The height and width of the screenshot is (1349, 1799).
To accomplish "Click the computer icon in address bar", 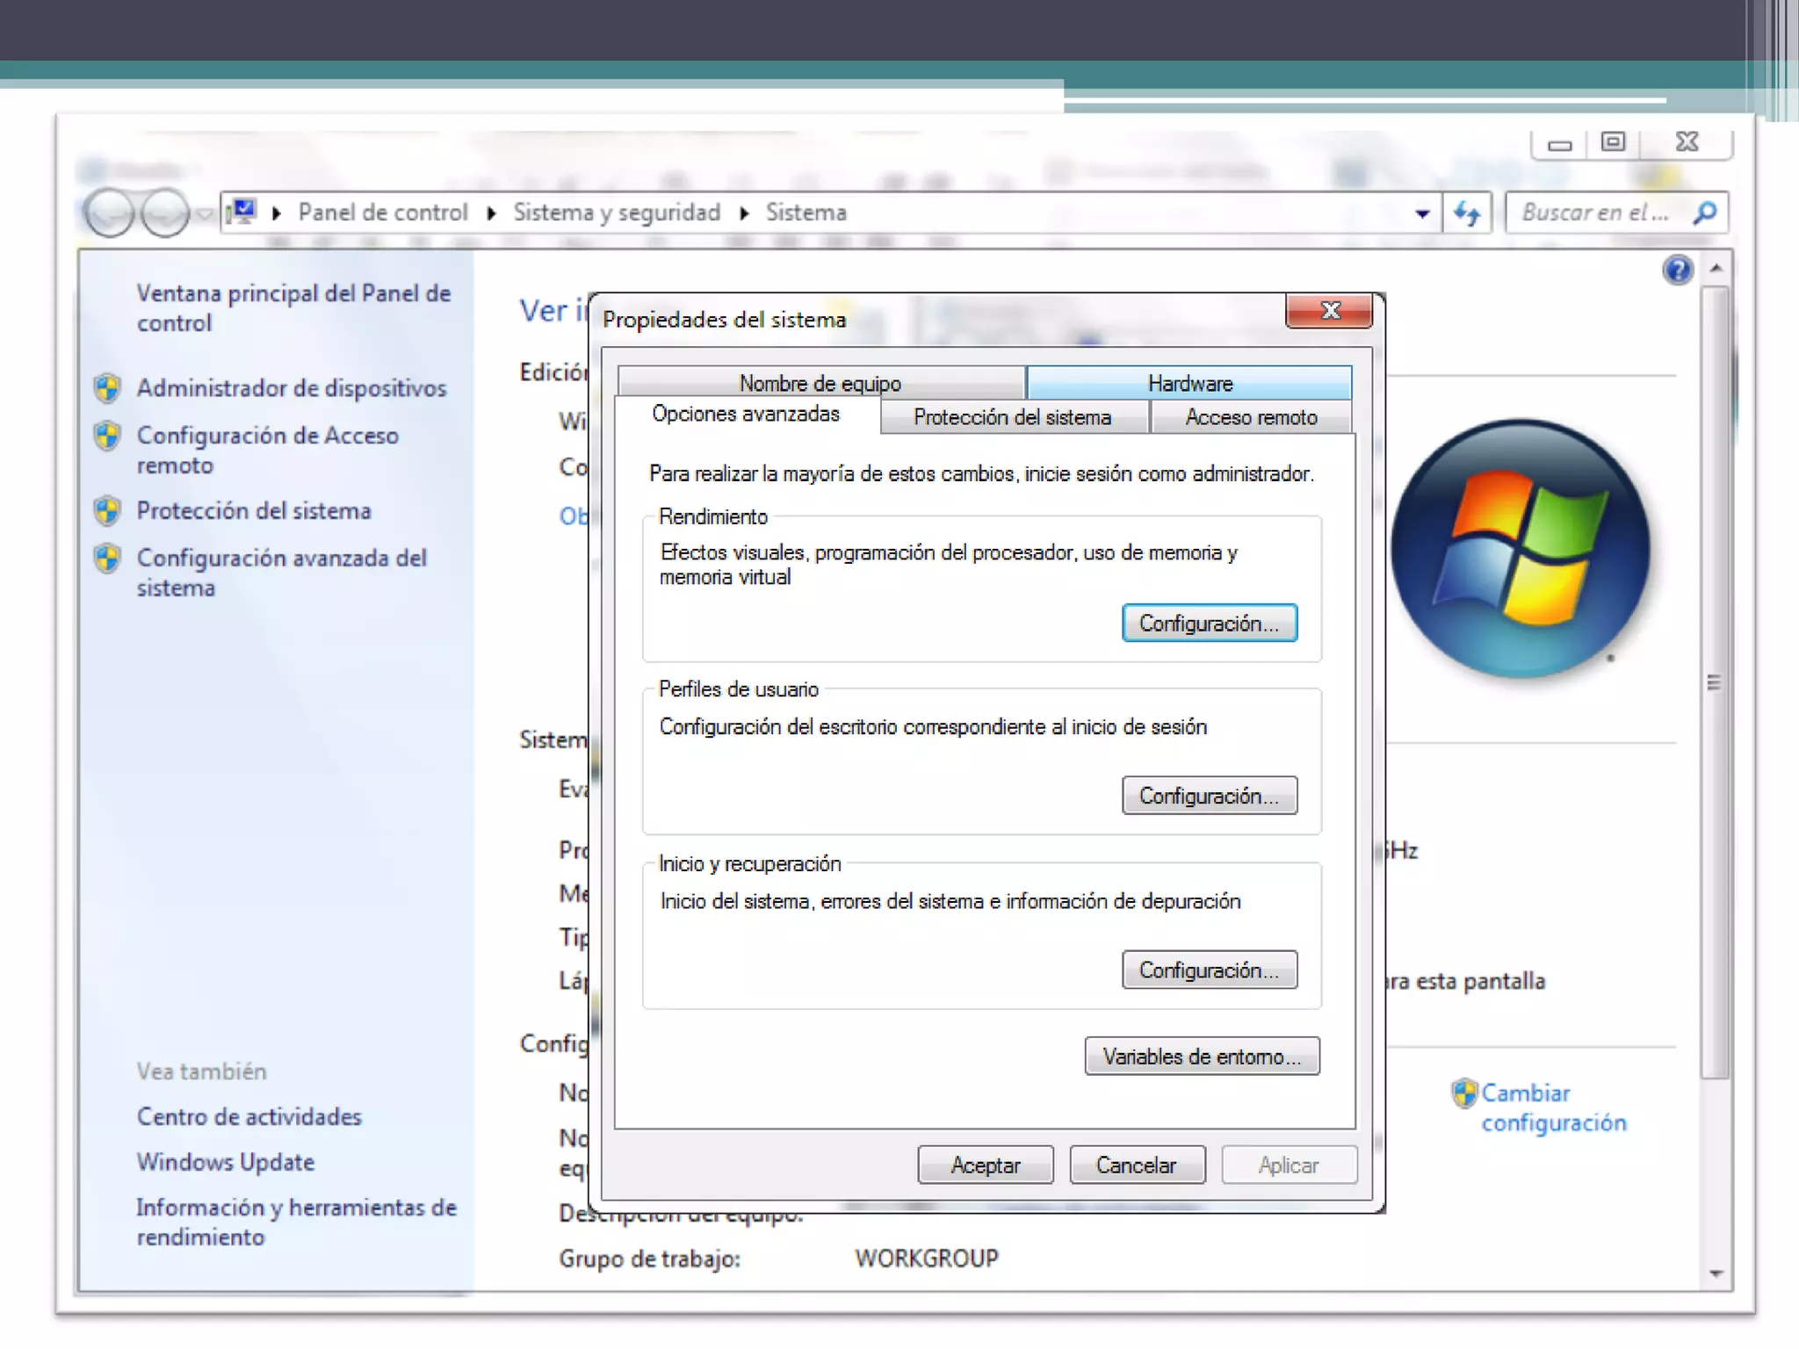I will pyautogui.click(x=241, y=212).
